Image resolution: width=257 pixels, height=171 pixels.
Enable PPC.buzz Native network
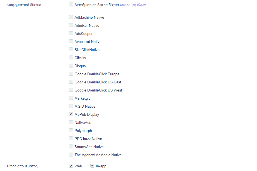(71, 138)
